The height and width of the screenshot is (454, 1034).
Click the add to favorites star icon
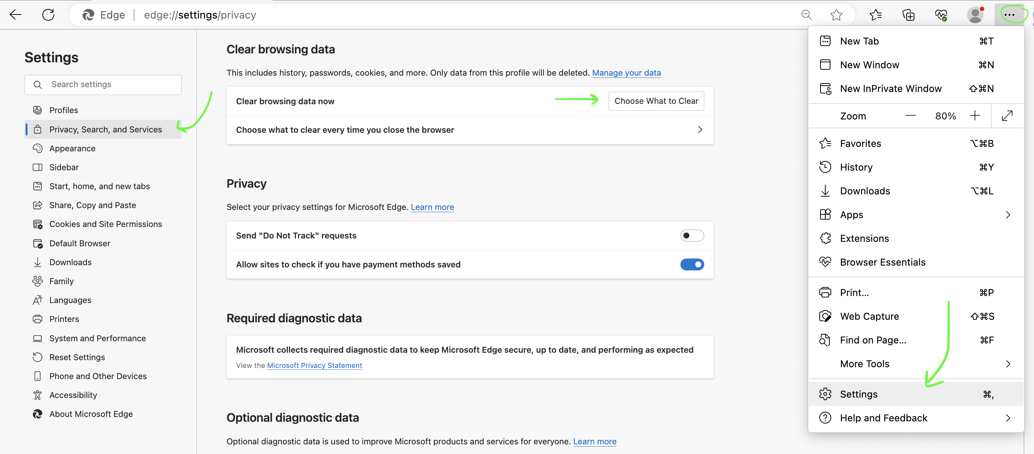[x=836, y=15]
